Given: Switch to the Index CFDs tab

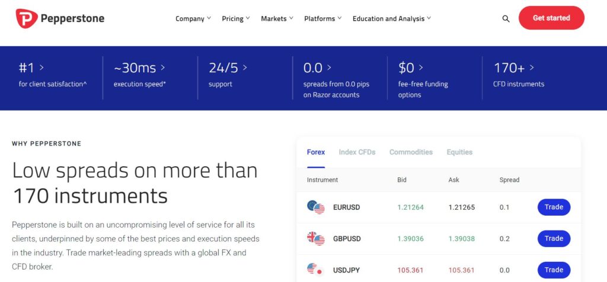Looking at the screenshot, I should coord(357,152).
